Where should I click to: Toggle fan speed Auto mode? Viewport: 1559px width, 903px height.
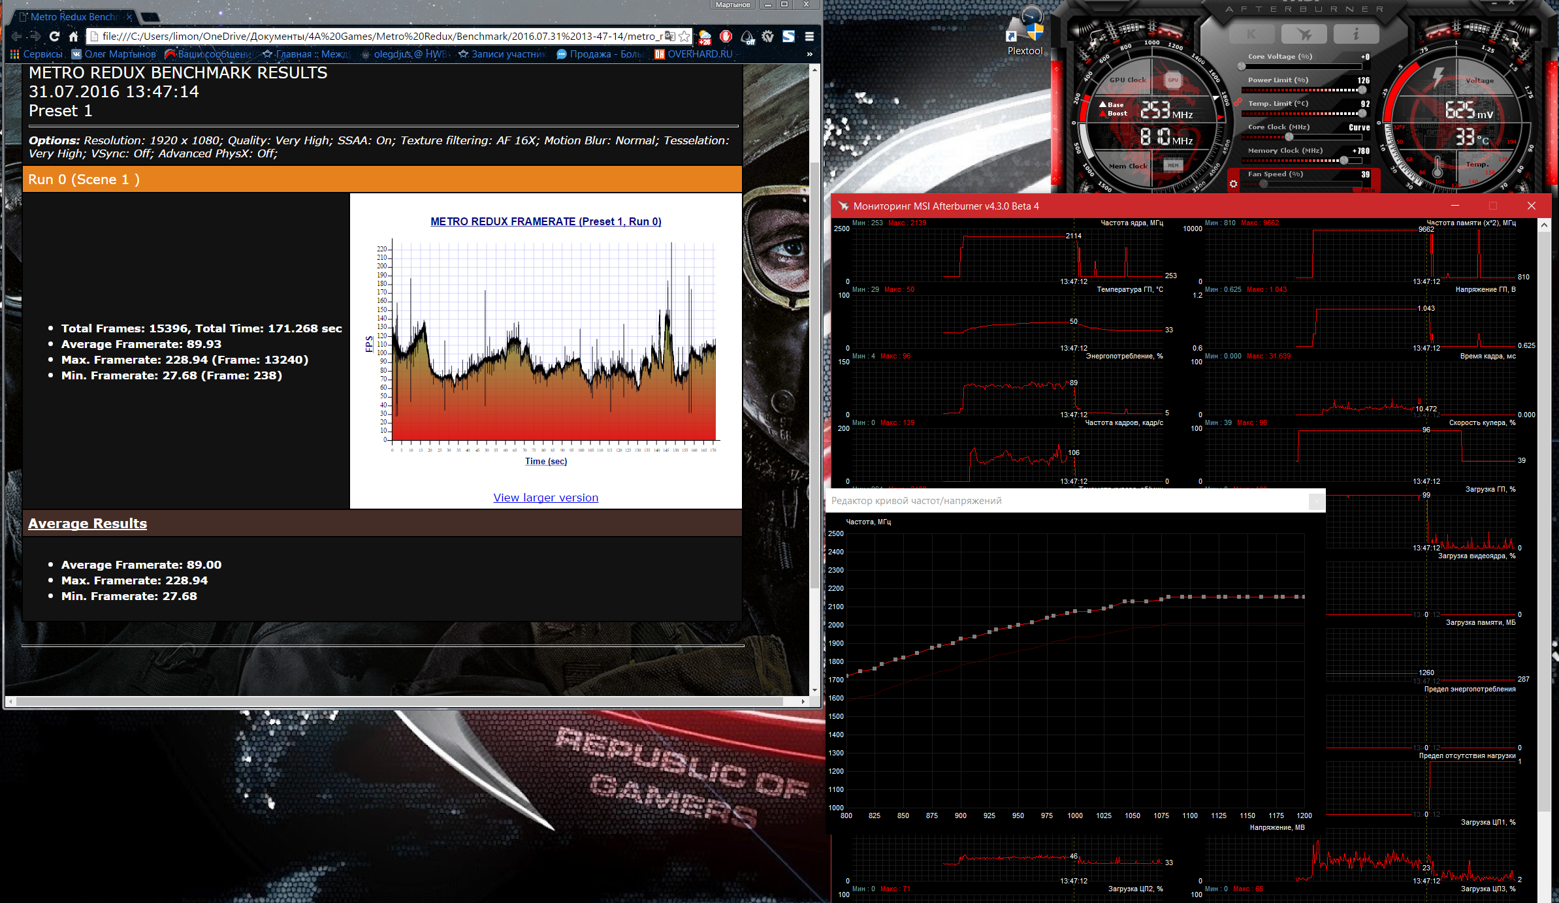click(x=1367, y=190)
